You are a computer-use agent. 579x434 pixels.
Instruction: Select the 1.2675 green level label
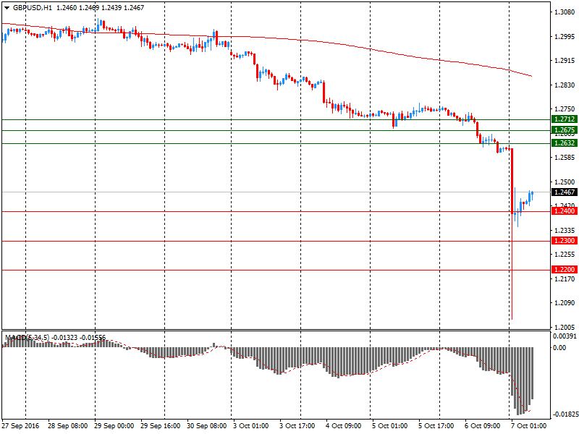(565, 130)
